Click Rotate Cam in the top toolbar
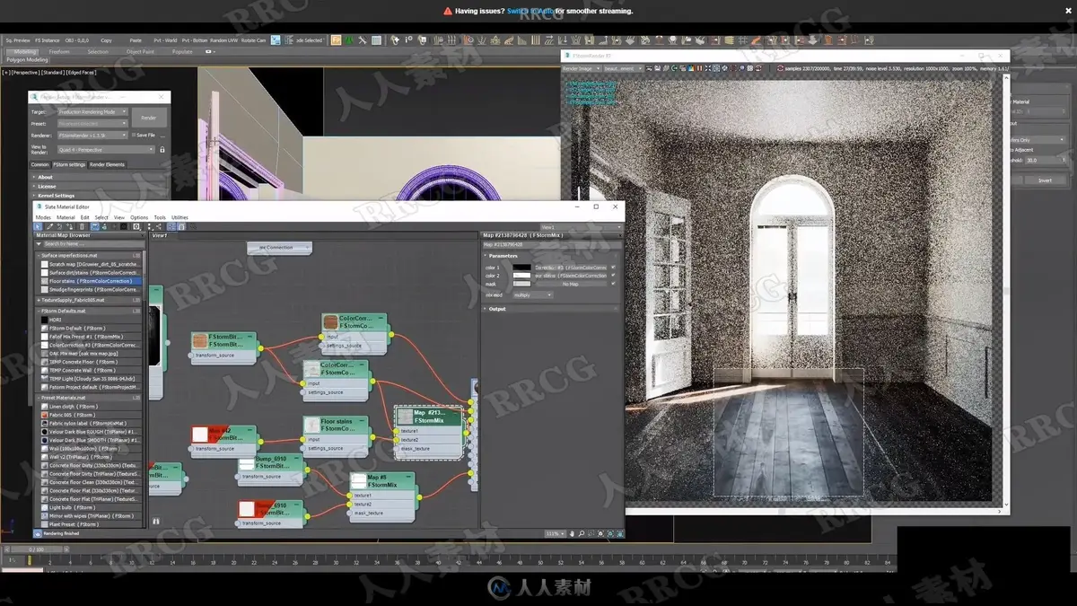This screenshot has width=1077, height=606. (254, 40)
